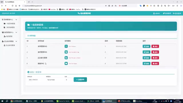Click the browser reload icon

point(13,6)
